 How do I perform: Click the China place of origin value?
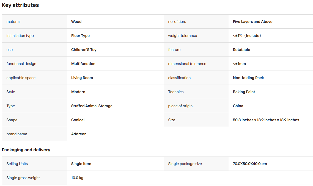[x=238, y=106]
